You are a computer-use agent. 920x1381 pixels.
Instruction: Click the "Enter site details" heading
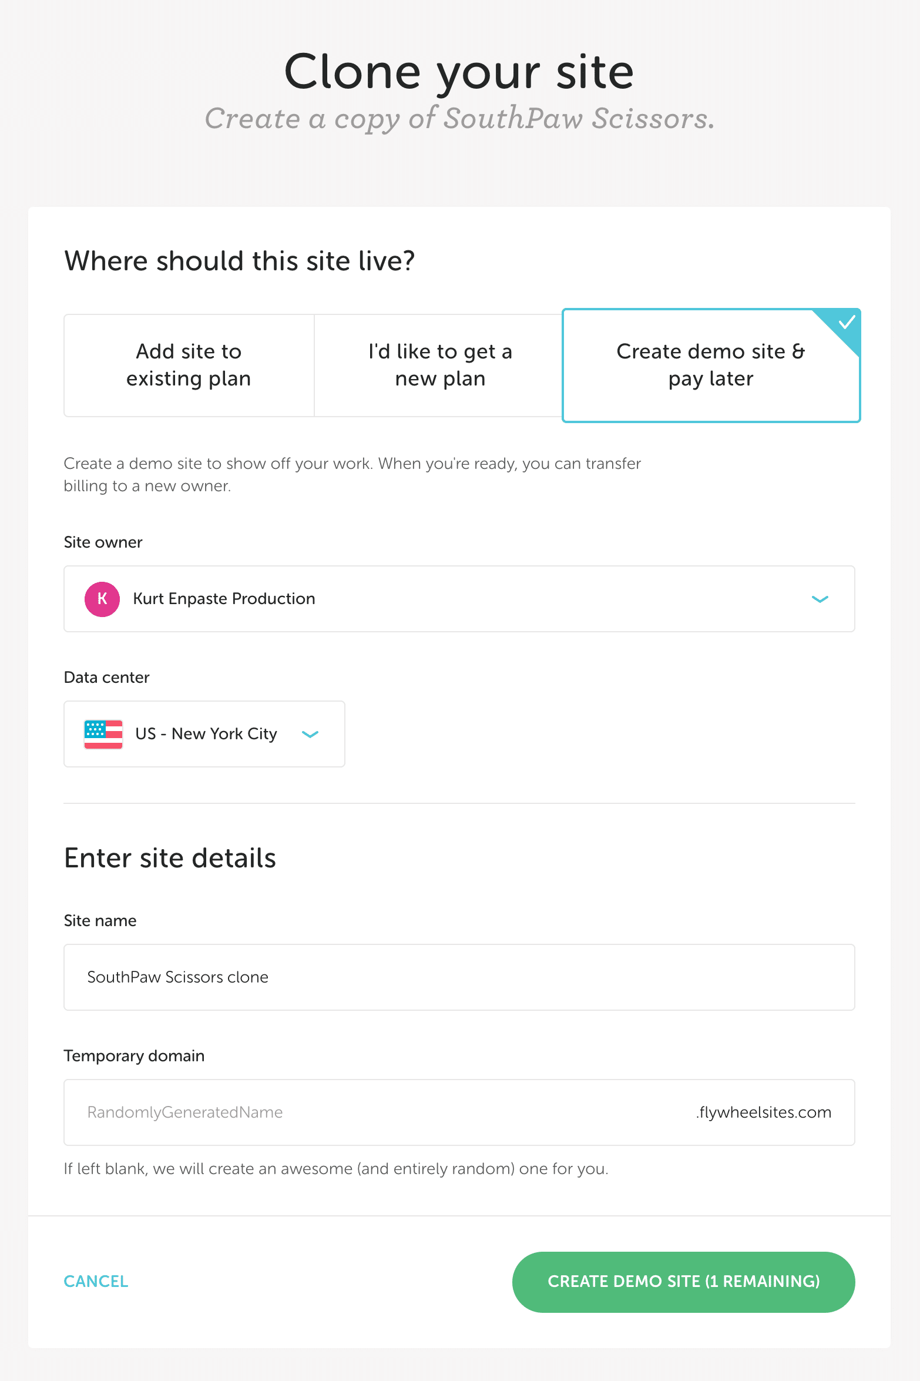170,858
